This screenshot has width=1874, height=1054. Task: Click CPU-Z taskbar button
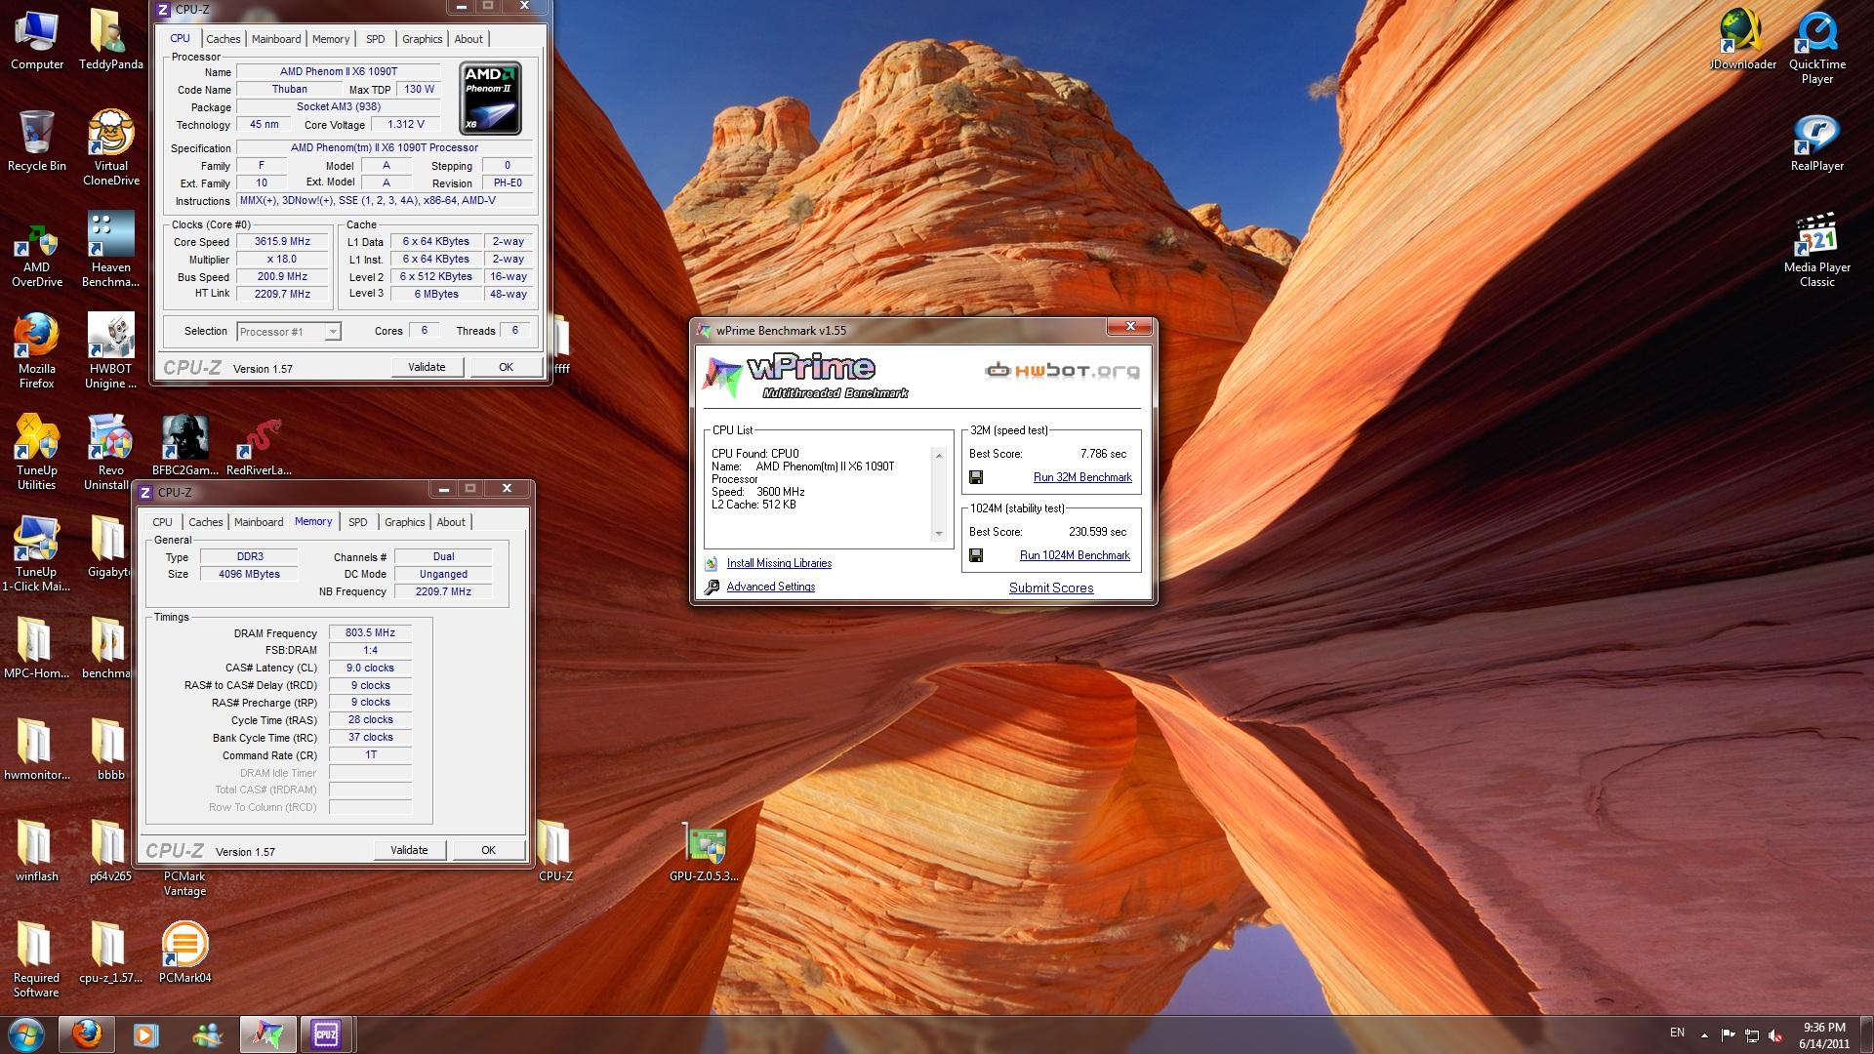(326, 1034)
